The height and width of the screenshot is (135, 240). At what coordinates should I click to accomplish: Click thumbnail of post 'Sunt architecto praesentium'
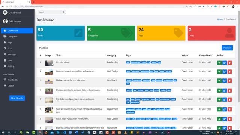49,110
